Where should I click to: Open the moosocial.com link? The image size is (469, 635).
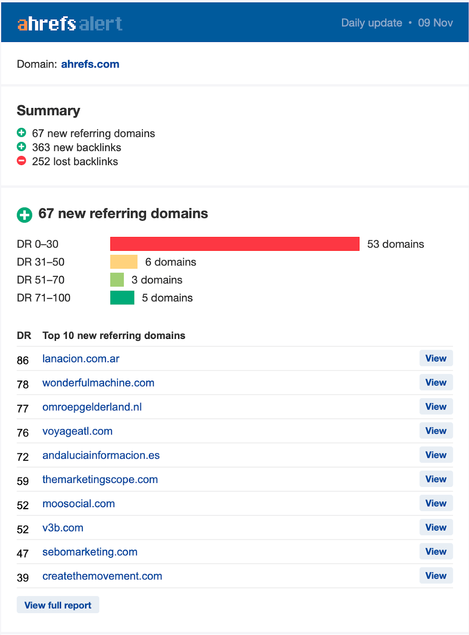tap(79, 504)
